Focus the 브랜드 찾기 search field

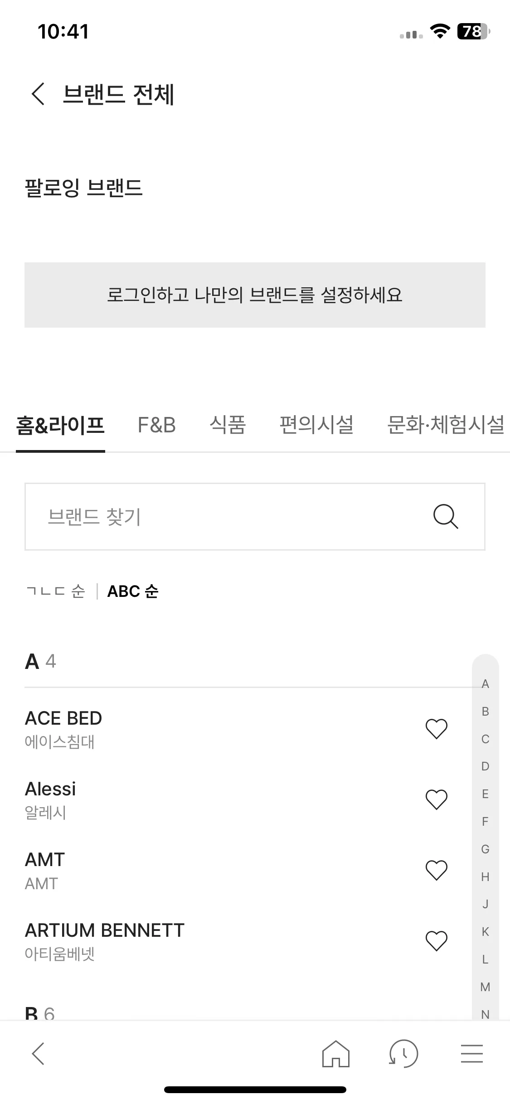(255, 517)
